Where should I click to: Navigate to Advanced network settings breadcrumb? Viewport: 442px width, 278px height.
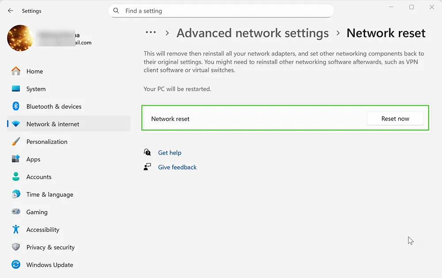252,33
